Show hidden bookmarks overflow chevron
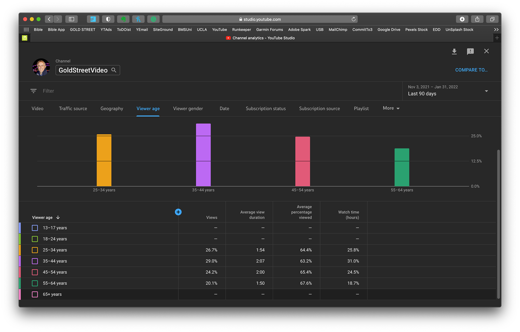Image resolution: width=520 pixels, height=332 pixels. [496, 30]
